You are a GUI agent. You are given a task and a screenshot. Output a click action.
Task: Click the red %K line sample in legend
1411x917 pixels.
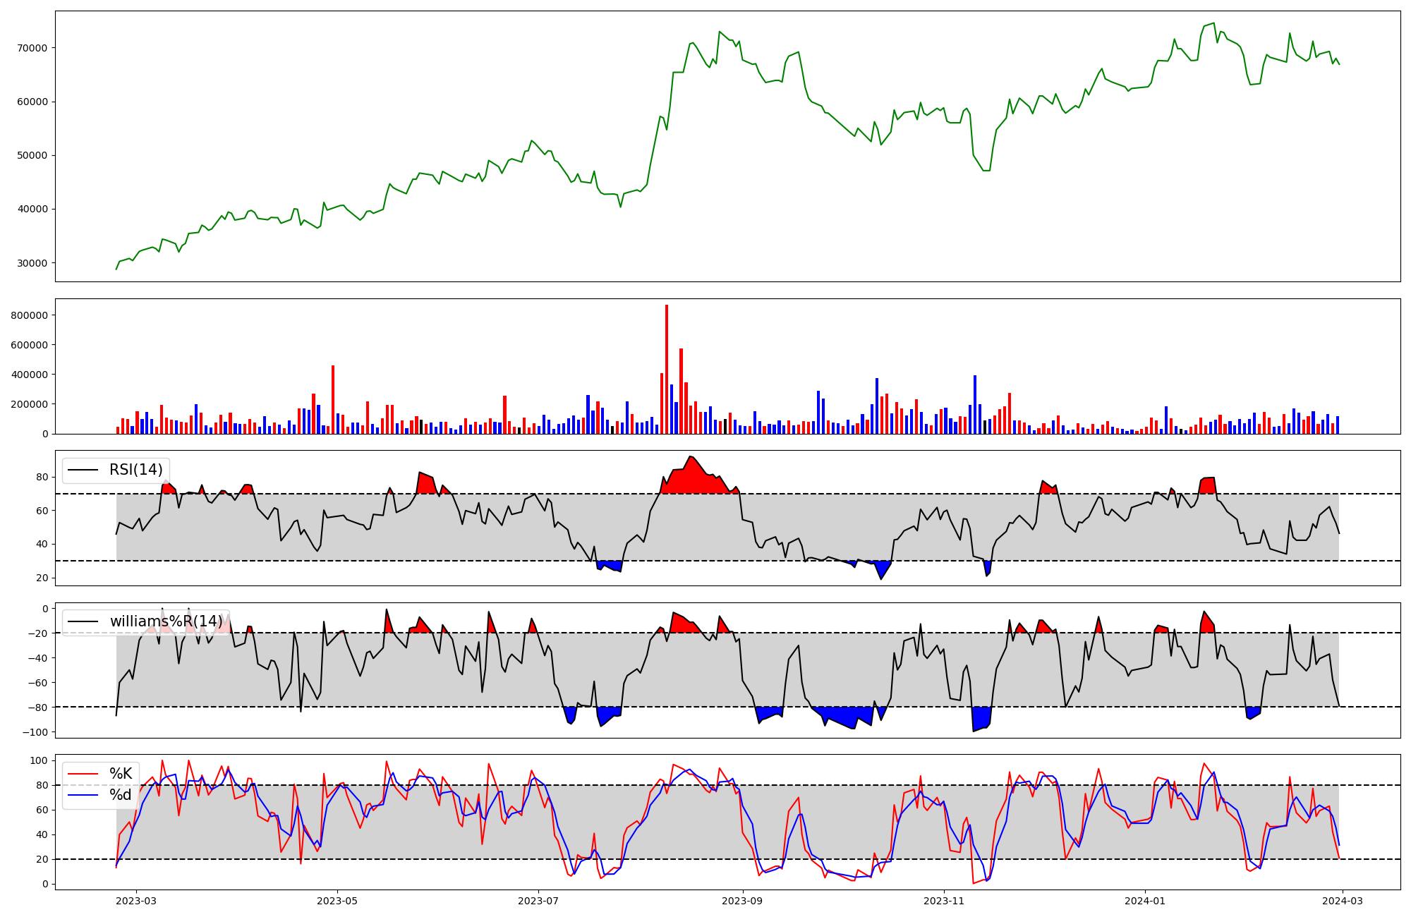click(82, 774)
